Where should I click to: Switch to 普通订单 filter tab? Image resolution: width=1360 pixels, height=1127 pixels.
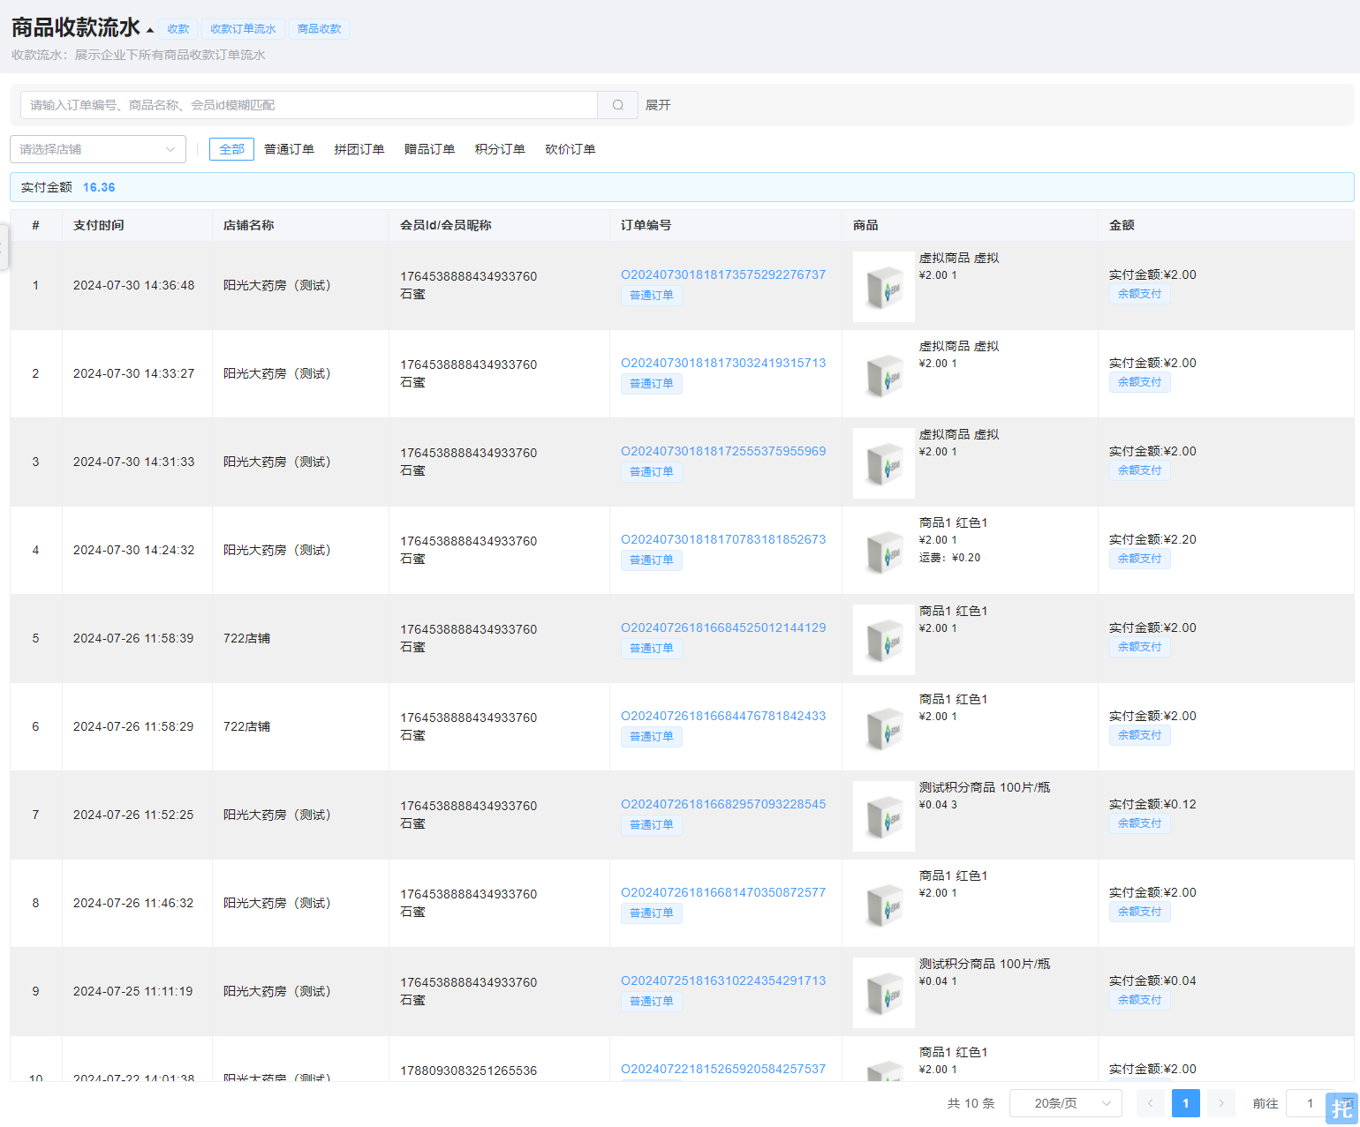pyautogui.click(x=289, y=149)
